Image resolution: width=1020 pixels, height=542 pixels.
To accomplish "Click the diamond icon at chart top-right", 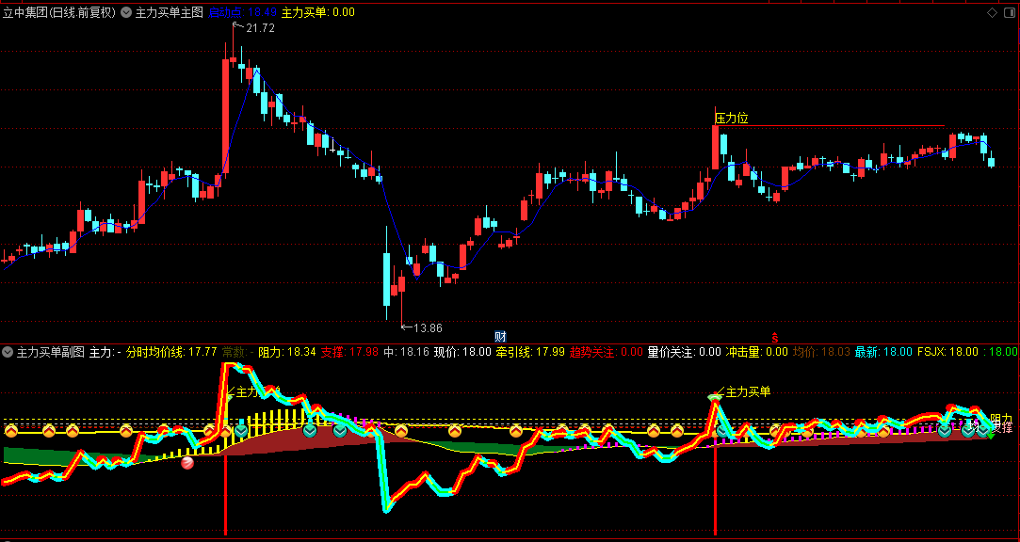I will click(x=992, y=12).
